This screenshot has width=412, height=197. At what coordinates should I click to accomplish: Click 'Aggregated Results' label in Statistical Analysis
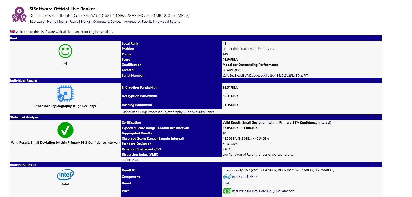click(137, 133)
